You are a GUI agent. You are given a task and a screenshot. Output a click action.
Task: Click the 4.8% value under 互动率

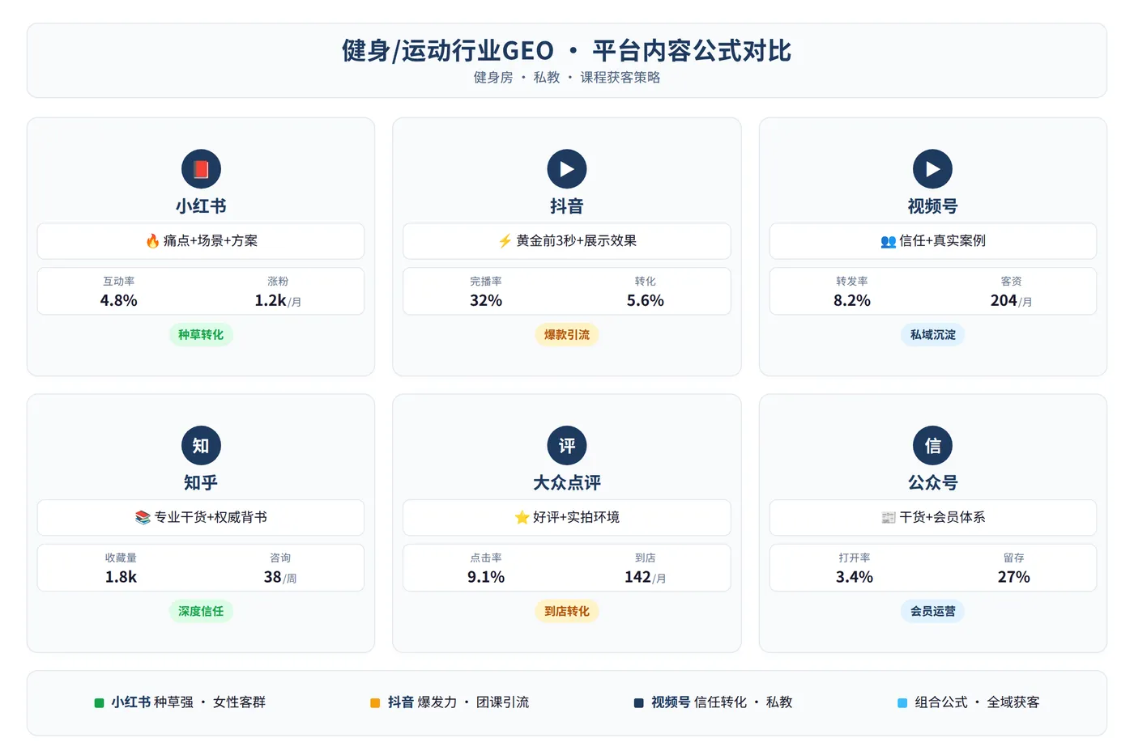click(119, 301)
